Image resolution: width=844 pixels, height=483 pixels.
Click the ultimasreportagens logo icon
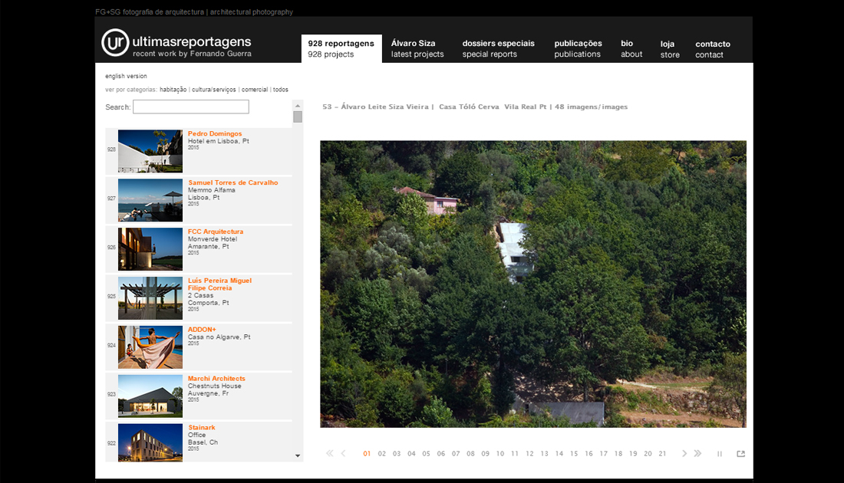coord(115,44)
